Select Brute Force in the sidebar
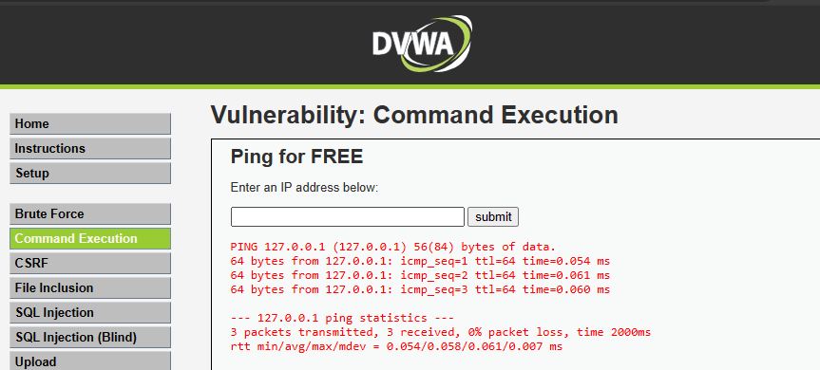 pos(90,214)
